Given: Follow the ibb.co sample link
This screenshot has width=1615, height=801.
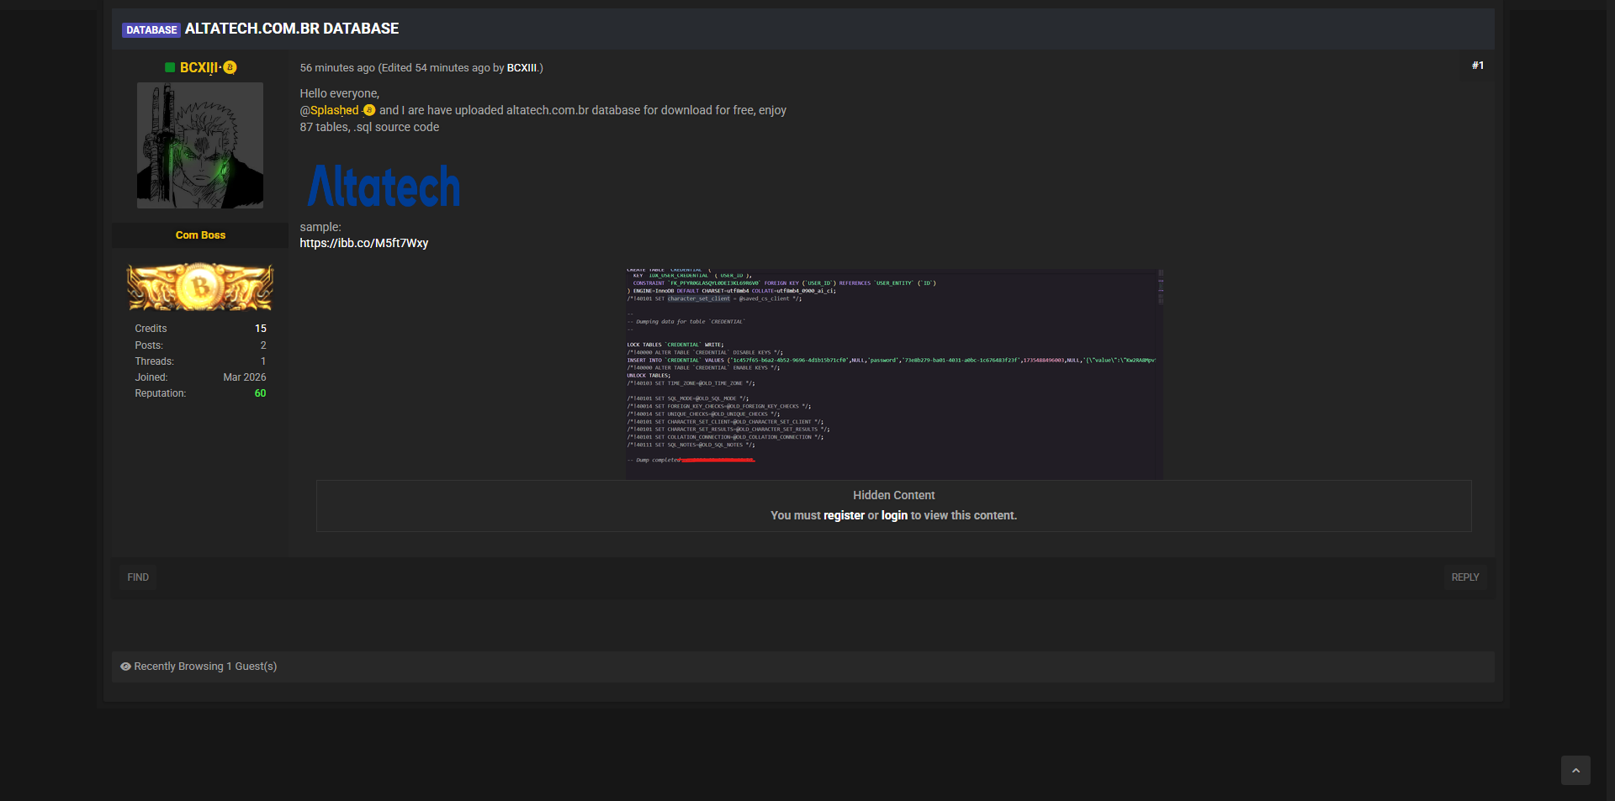Looking at the screenshot, I should tap(363, 243).
